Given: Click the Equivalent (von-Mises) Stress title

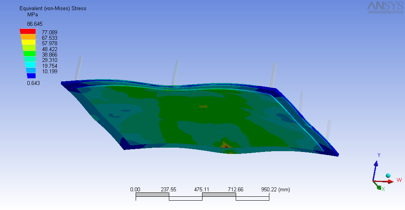Looking at the screenshot, I should pyautogui.click(x=53, y=9).
